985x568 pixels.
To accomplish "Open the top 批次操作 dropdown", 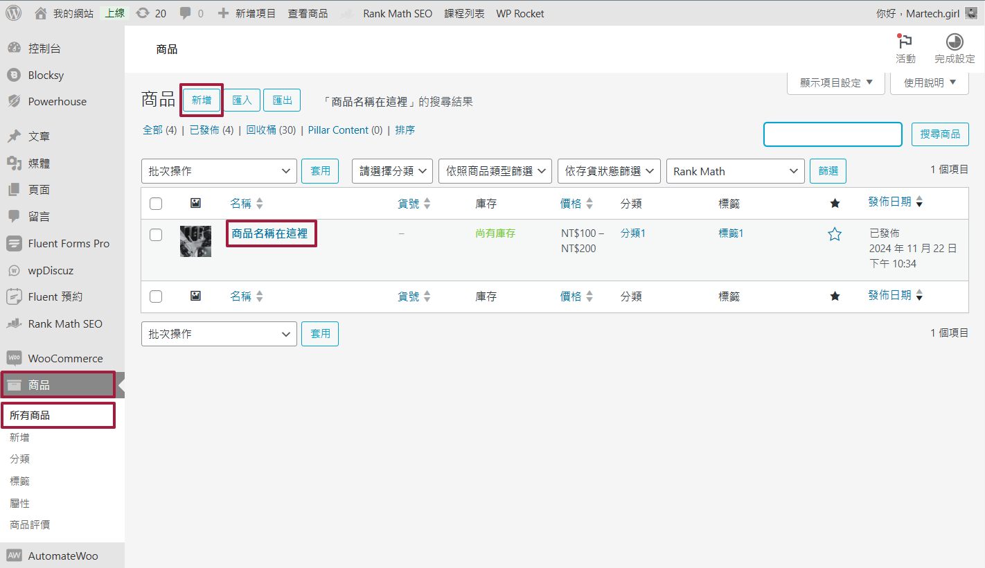I will pos(219,171).
